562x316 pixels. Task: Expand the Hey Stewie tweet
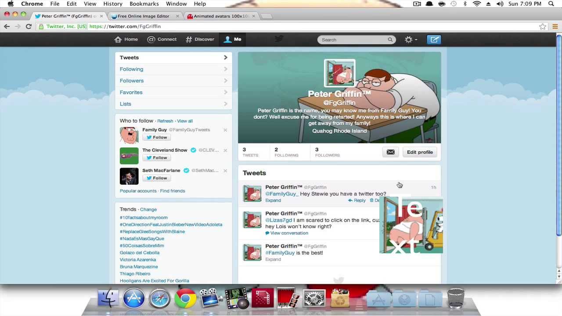coord(273,201)
